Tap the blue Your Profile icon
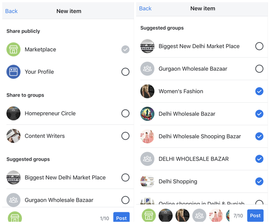 pyautogui.click(x=13, y=72)
